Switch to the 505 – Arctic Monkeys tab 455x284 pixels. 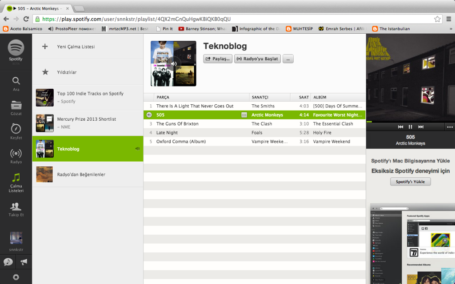[36, 8]
